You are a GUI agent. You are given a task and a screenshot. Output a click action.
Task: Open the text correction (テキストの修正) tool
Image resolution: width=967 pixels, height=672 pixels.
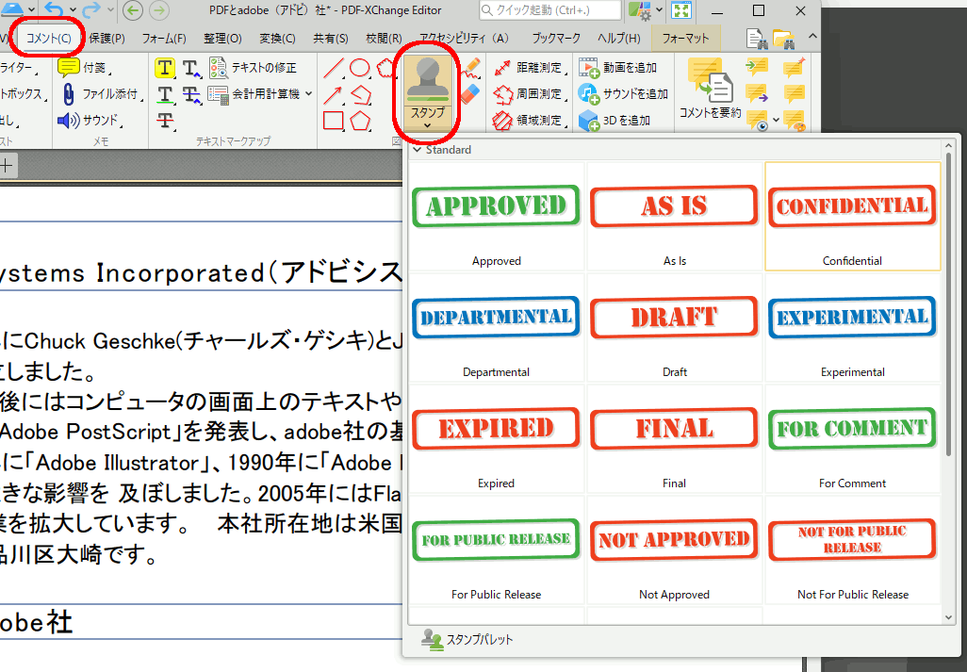253,67
